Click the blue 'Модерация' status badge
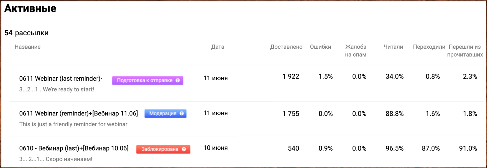The height and width of the screenshot is (168, 487). tap(163, 113)
